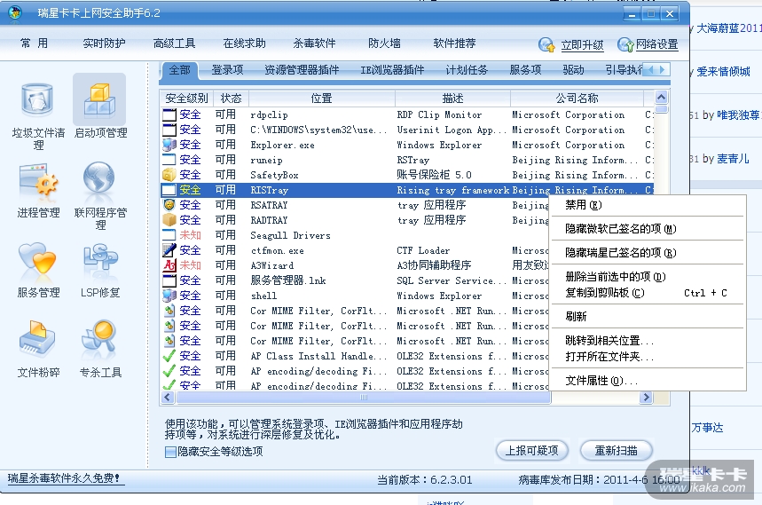Screen dimensions: 762x505
Task: Open the 防火墙 menu tab
Action: [x=384, y=43]
